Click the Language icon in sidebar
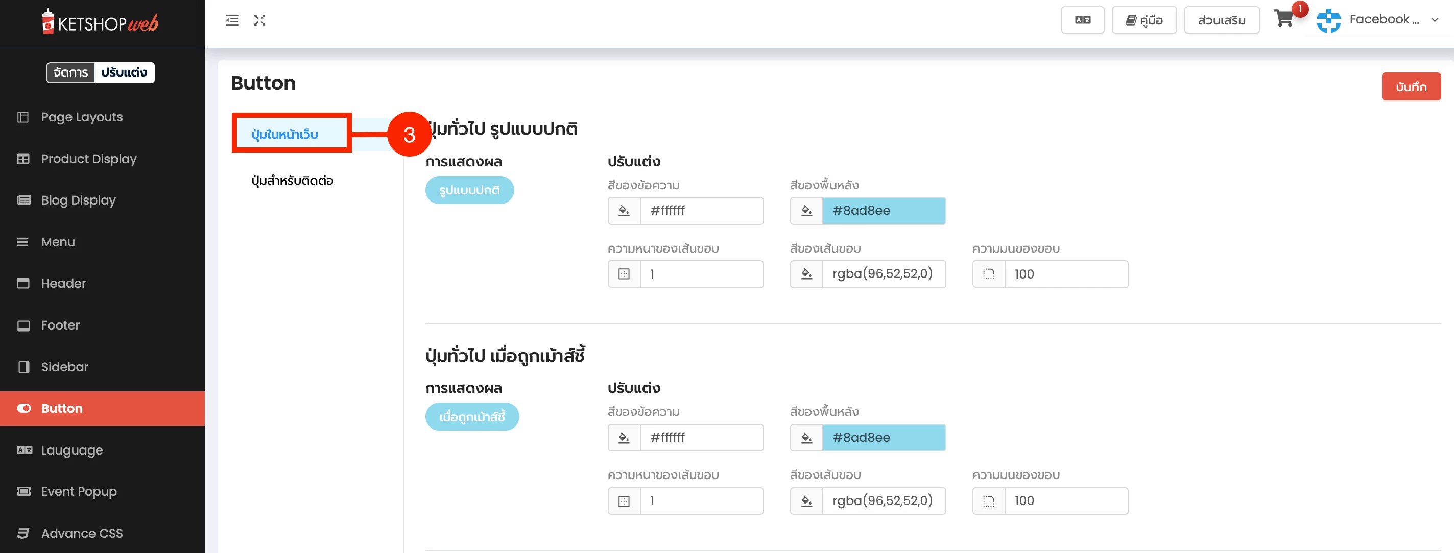This screenshot has width=1454, height=553. coord(25,450)
